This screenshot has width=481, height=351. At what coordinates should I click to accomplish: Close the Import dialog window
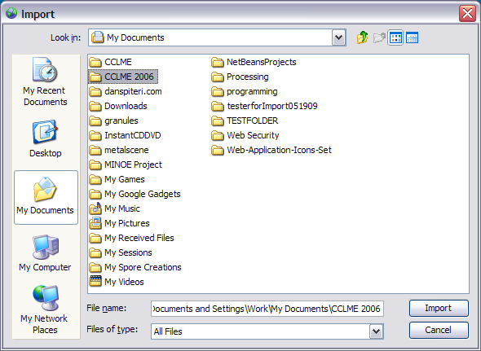467,13
